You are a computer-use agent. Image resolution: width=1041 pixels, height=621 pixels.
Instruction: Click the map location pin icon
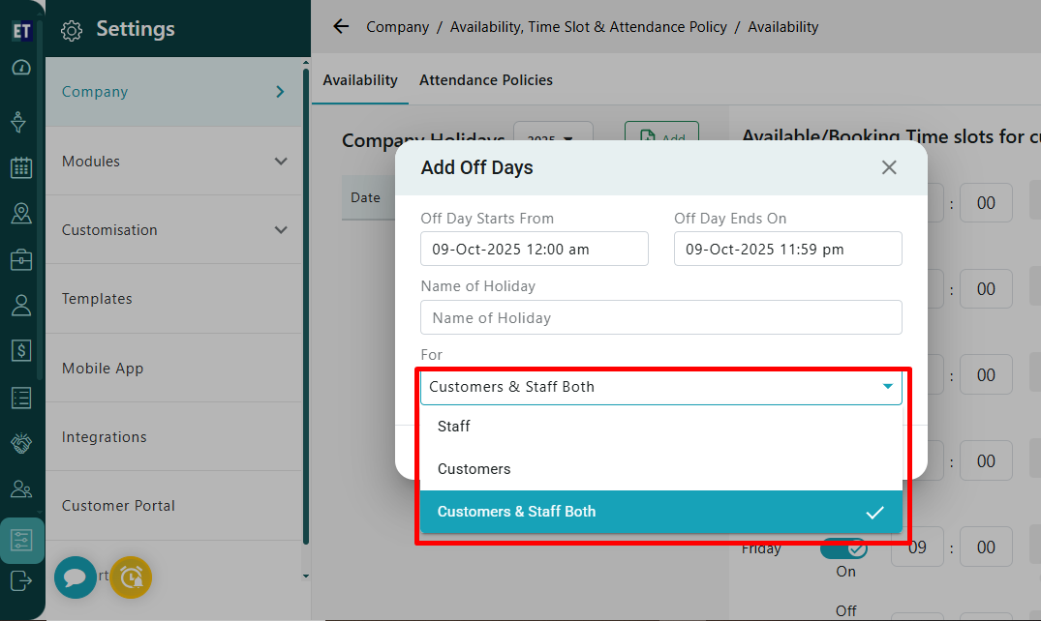(21, 214)
